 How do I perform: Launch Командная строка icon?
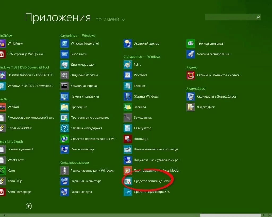(65, 86)
